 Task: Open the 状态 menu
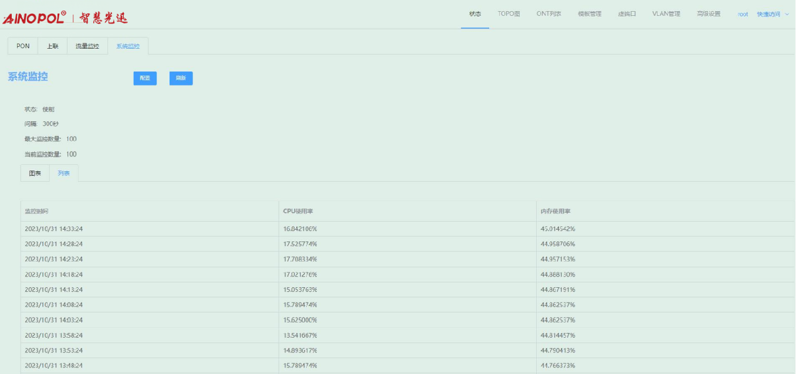pyautogui.click(x=475, y=14)
